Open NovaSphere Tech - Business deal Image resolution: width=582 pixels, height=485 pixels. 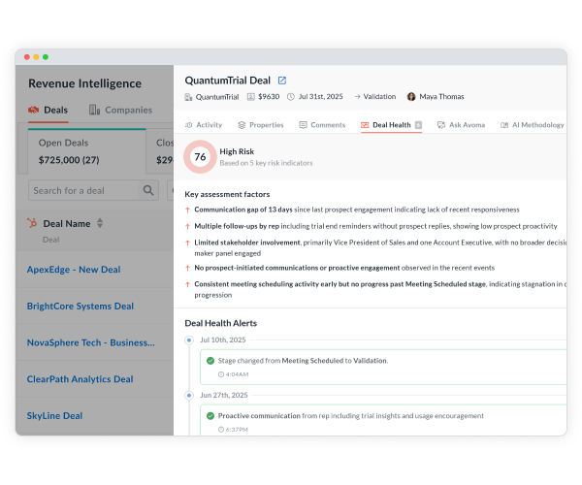(90, 342)
